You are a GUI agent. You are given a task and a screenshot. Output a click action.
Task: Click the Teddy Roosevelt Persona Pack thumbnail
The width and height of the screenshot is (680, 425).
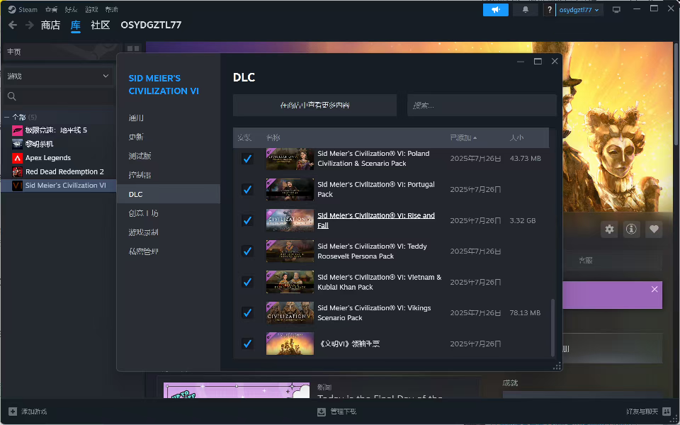[x=290, y=251]
